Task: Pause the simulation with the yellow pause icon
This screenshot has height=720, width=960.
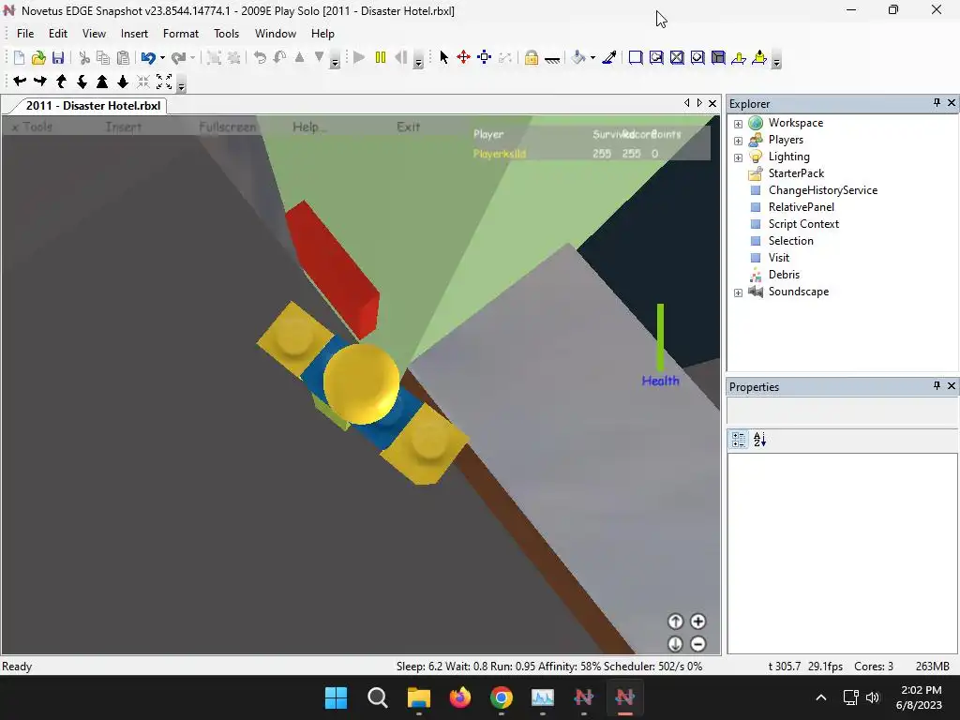Action: pyautogui.click(x=381, y=57)
